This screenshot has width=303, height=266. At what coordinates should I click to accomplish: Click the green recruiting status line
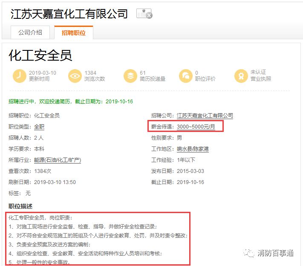71,102
